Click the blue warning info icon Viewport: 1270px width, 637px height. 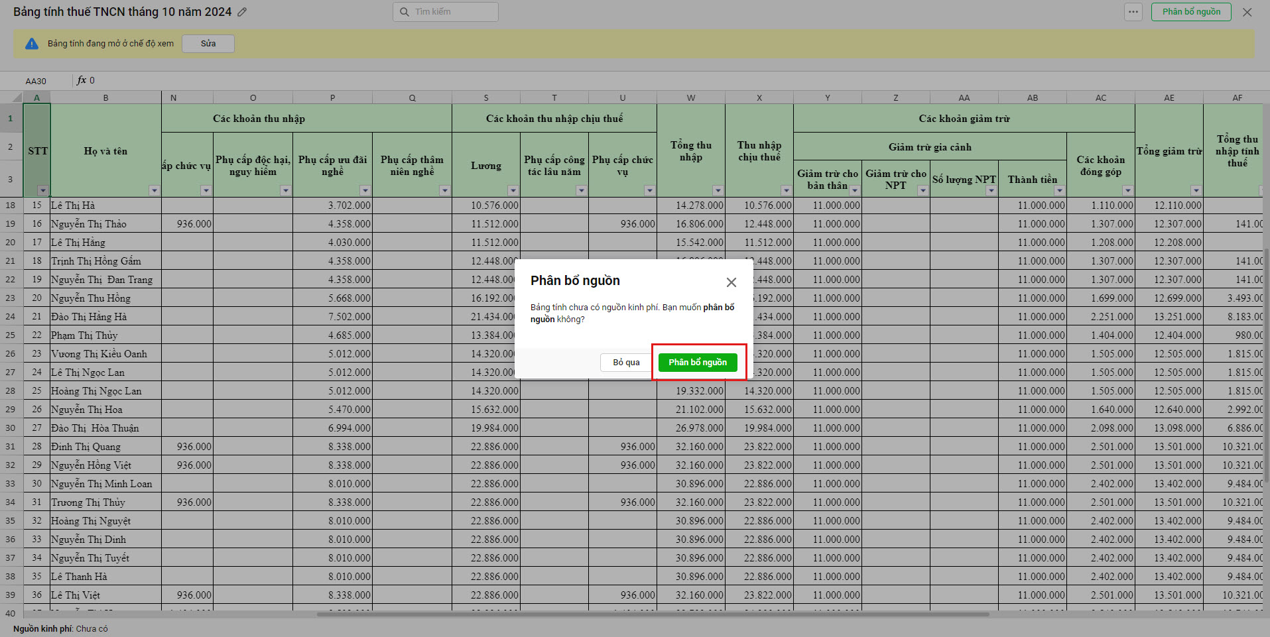coord(31,44)
